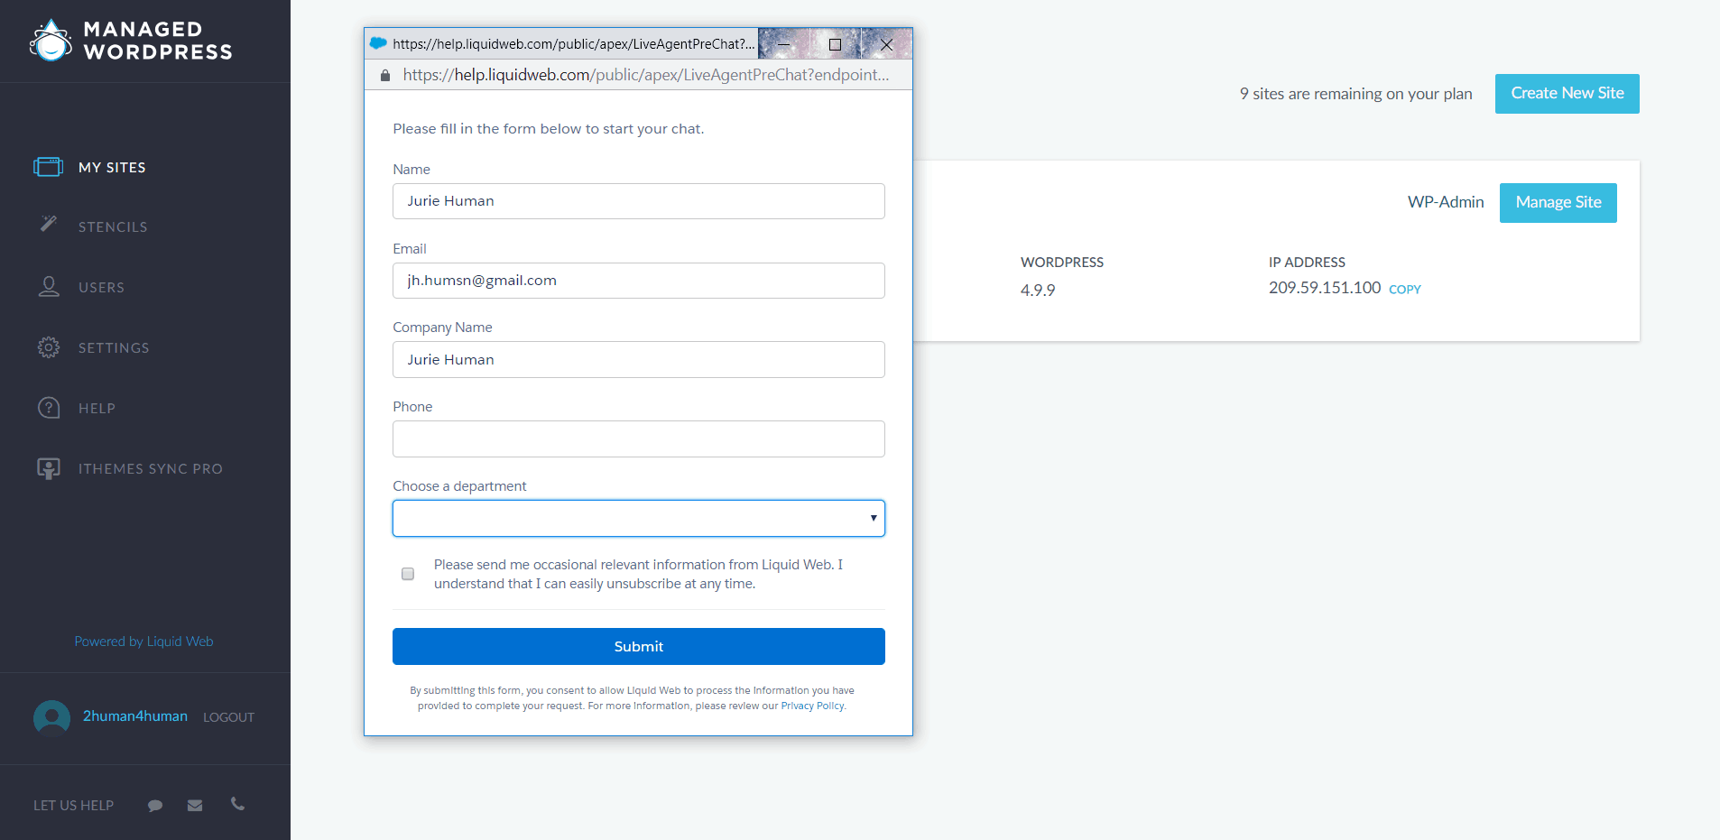Viewport: 1720px width, 840px height.
Task: Submit the pre-chat form
Action: coord(639,646)
